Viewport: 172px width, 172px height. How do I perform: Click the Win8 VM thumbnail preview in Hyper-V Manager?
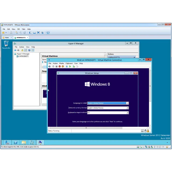[45, 94]
